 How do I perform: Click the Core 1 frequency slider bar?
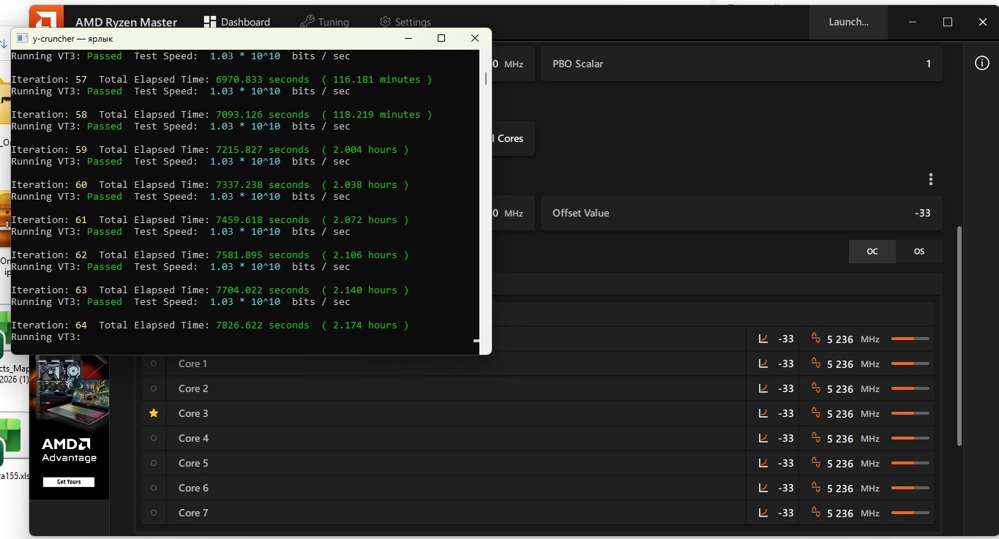click(x=910, y=363)
